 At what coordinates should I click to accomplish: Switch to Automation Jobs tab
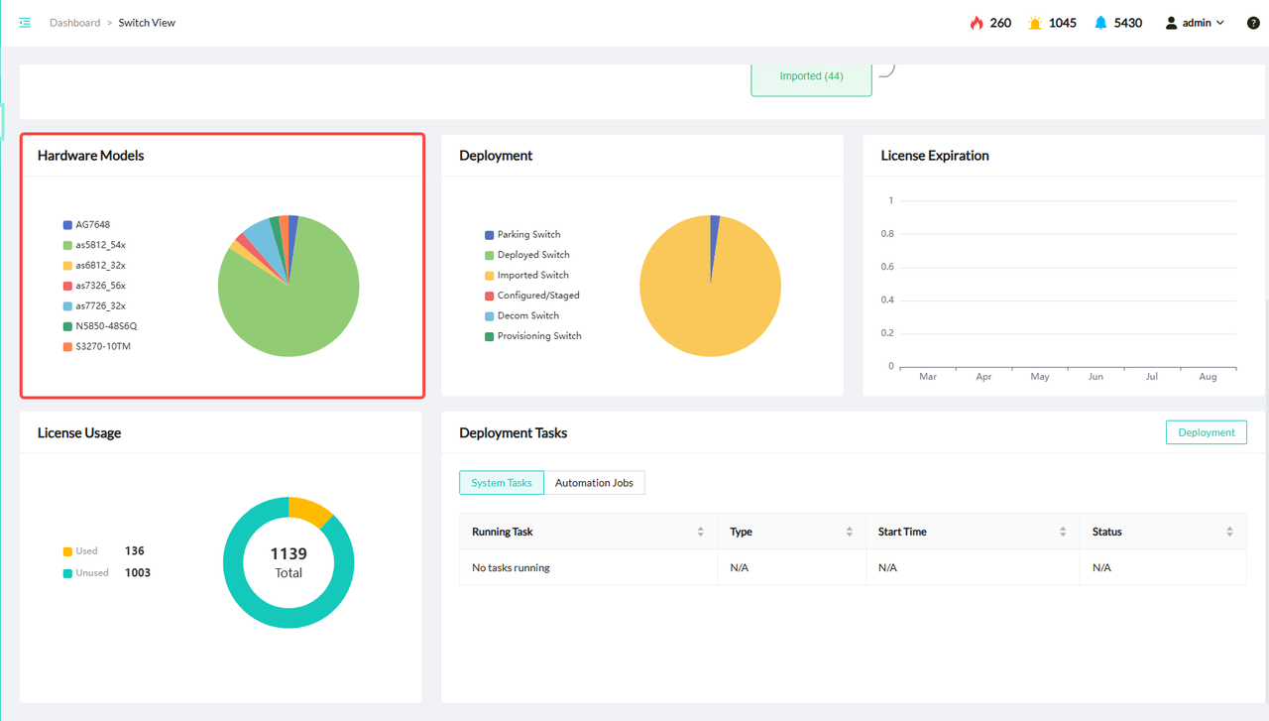click(x=594, y=483)
